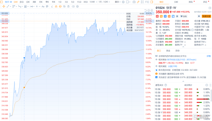Open the 详情 details link
The height and width of the screenshot is (121, 212).
coord(208,56)
